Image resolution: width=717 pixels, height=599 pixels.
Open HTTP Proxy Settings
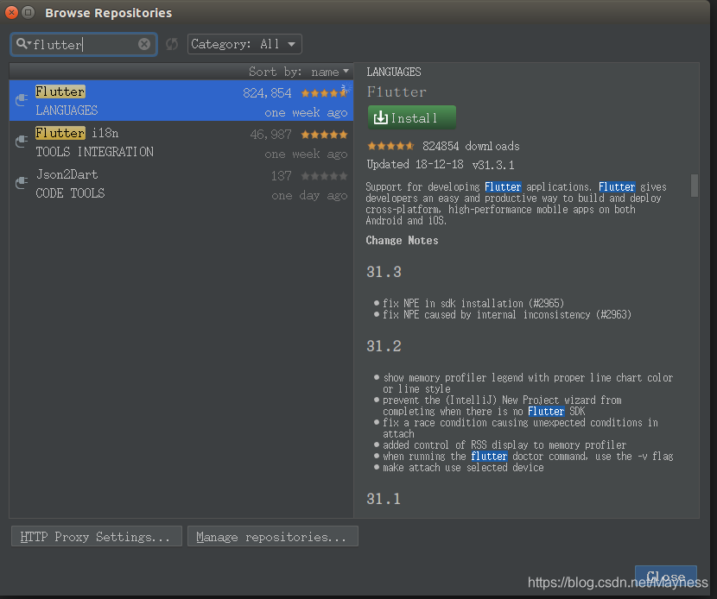pos(97,536)
